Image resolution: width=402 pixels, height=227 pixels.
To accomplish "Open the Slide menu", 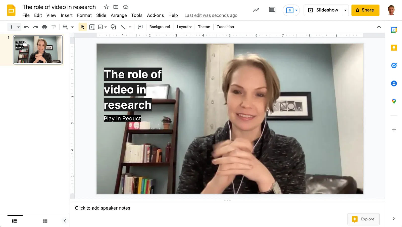I will (101, 15).
